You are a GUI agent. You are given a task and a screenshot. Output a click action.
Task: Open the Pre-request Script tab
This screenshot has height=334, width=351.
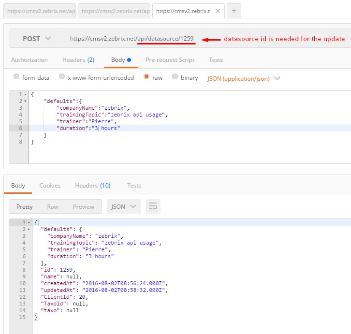170,60
